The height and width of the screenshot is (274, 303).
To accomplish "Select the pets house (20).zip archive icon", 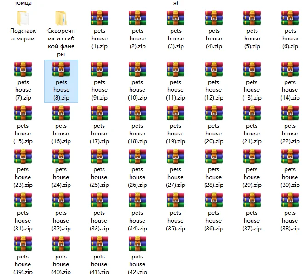I will tap(214, 113).
